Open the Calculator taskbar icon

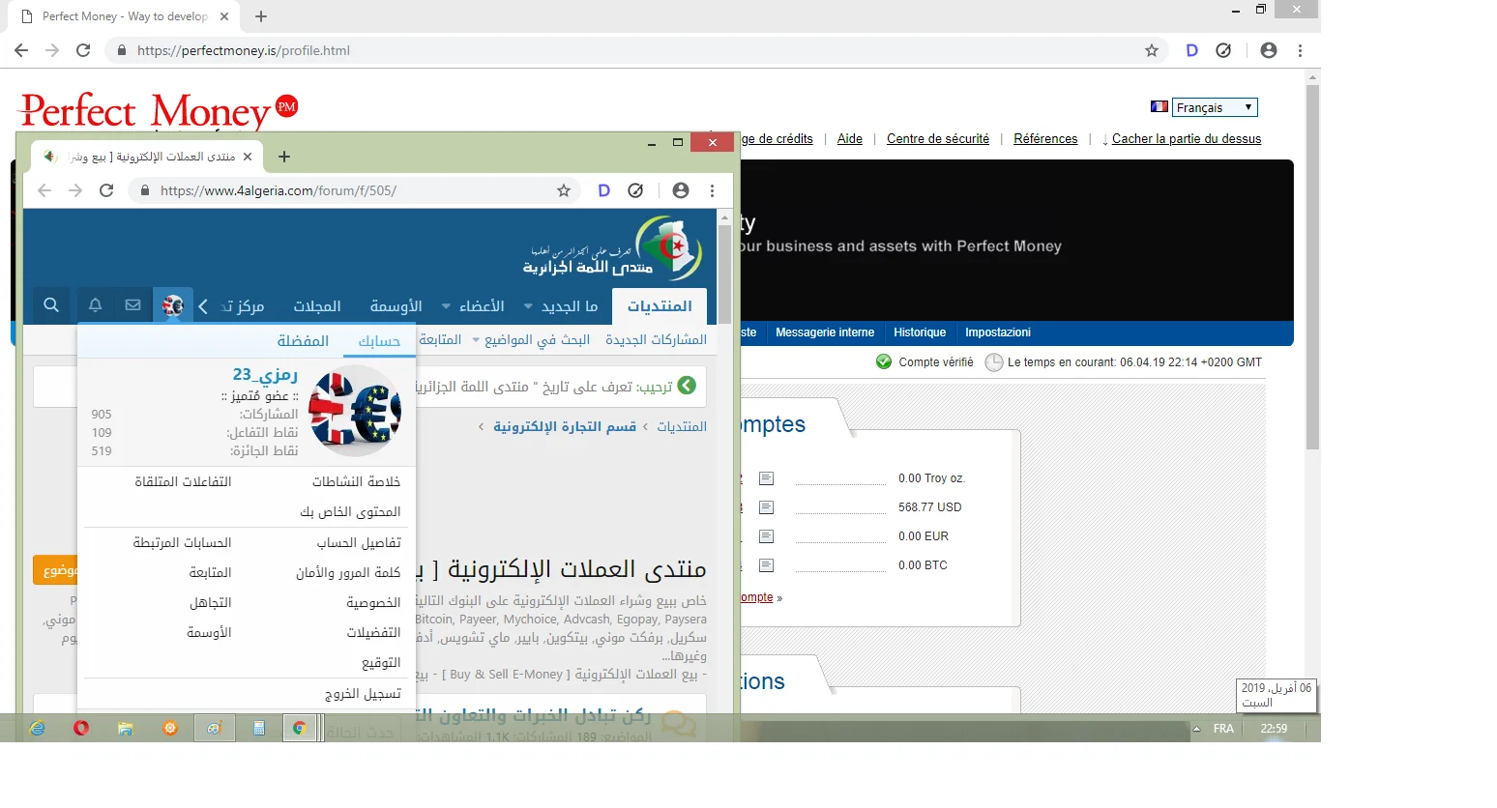pyautogui.click(x=259, y=728)
